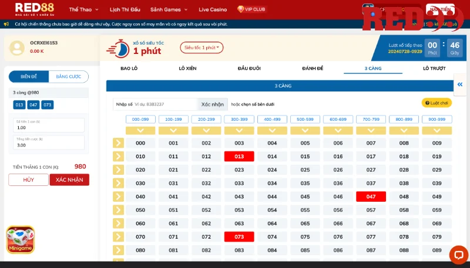Open the Minigame dice icon
This screenshot has width=470, height=268.
tap(21, 240)
